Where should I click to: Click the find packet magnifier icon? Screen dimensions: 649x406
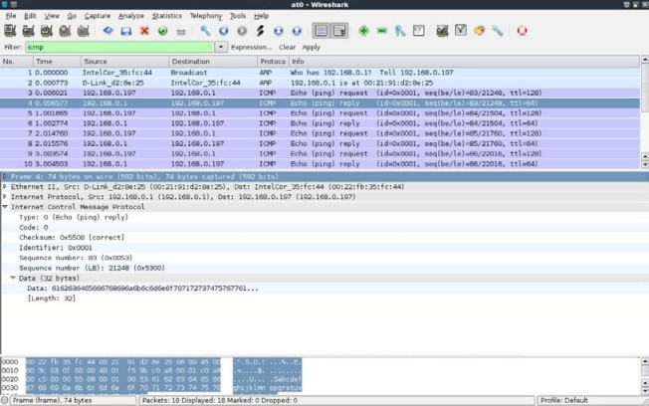click(205, 31)
